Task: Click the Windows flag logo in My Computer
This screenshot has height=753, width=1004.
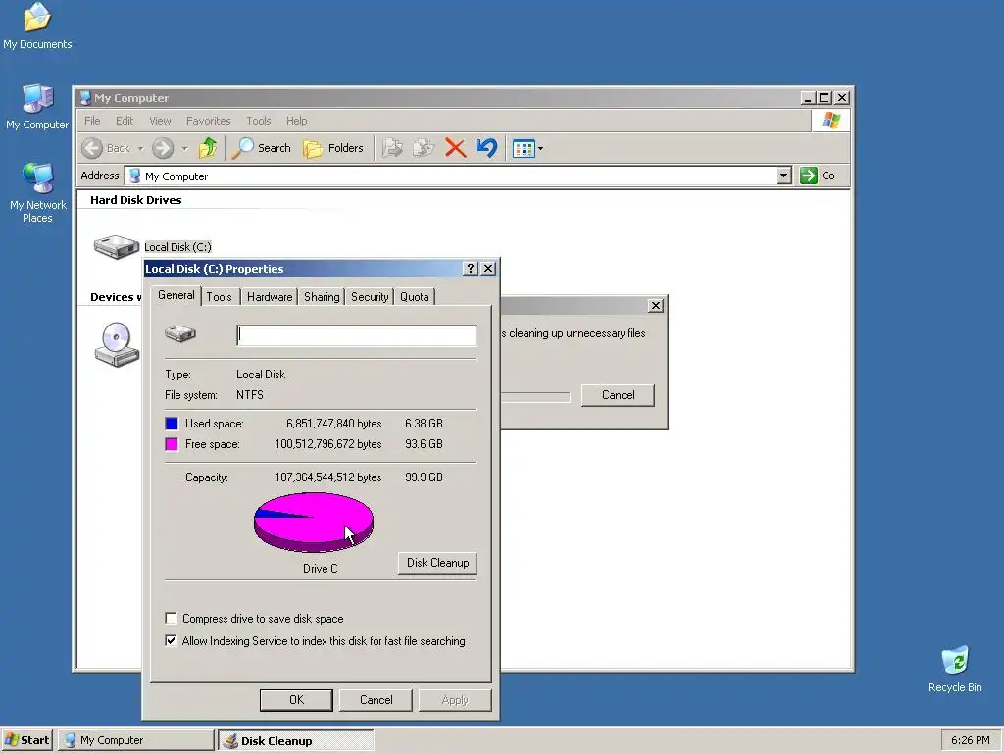Action: [831, 121]
